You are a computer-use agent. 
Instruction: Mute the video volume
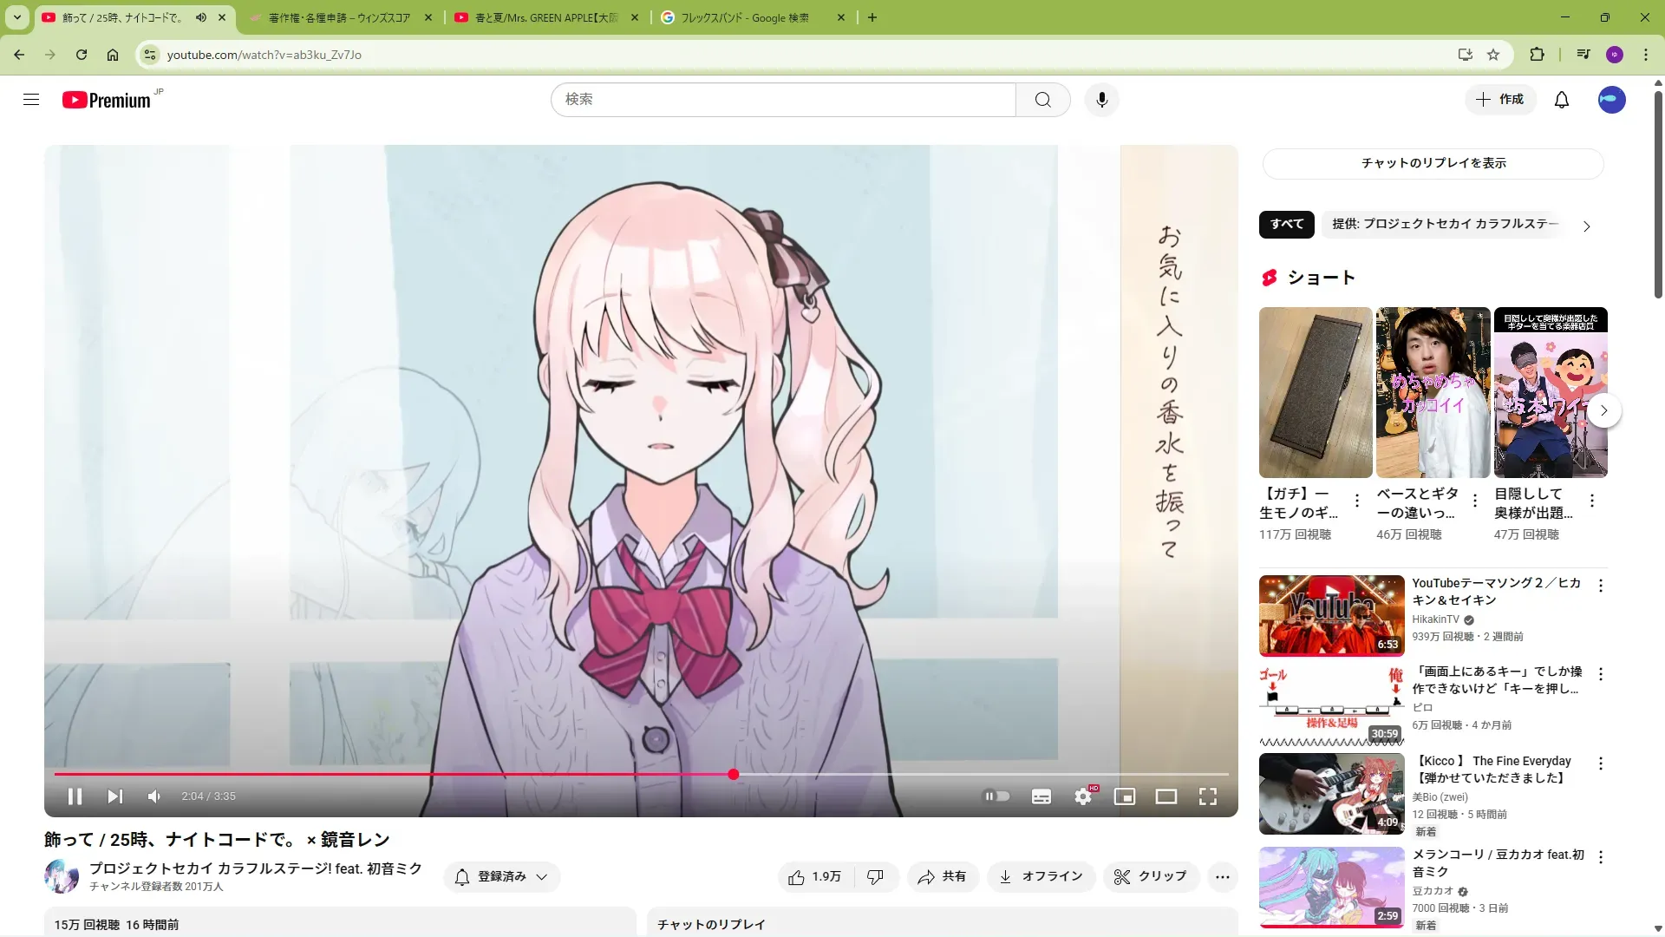click(x=154, y=796)
